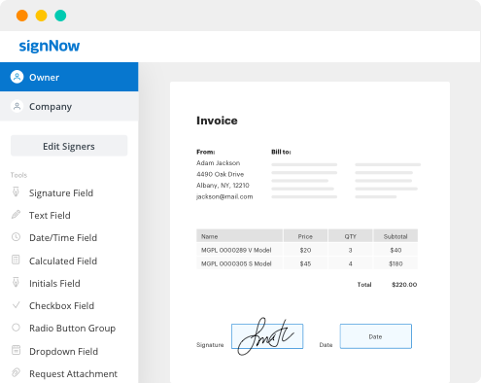Image resolution: width=481 pixels, height=383 pixels.
Task: Click the Signature Field pen icon
Action: coord(16,191)
